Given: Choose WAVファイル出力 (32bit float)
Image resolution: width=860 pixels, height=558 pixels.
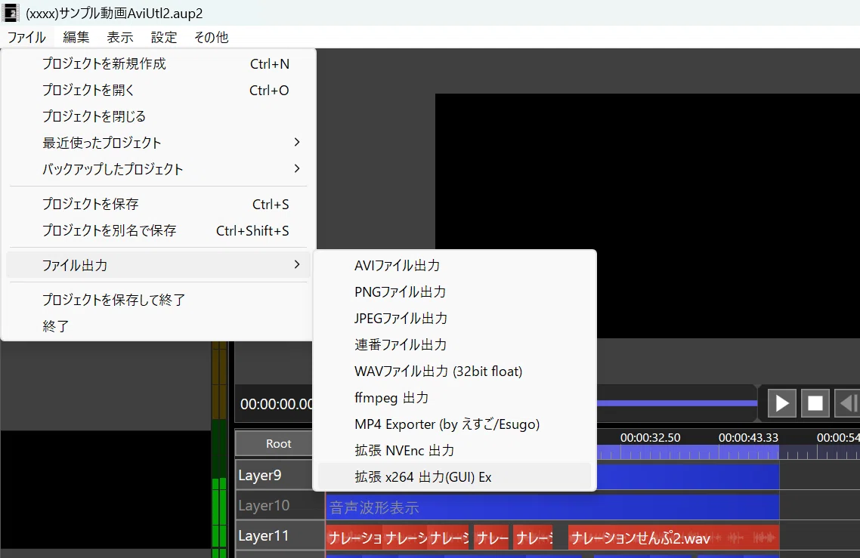Looking at the screenshot, I should point(454,371).
